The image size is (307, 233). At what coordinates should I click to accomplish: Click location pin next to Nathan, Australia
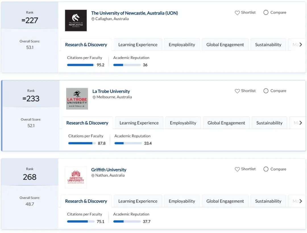click(x=93, y=176)
